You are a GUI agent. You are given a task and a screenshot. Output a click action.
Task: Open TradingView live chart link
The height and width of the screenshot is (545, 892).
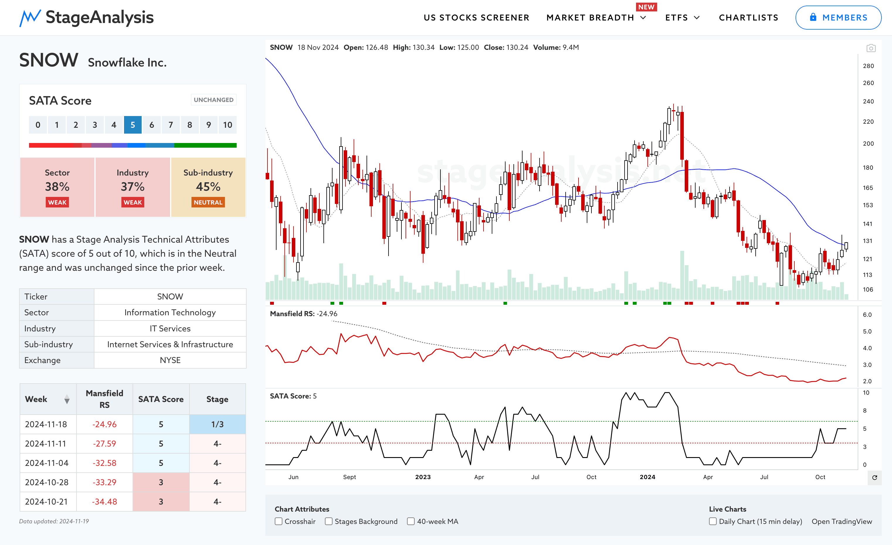point(842,521)
